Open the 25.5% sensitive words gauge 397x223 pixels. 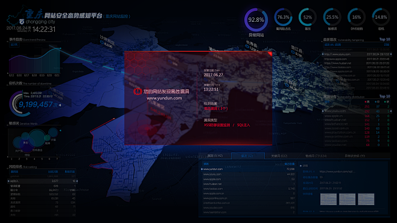(x=332, y=17)
